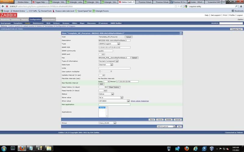Click the Bookmarks icon at toolbar right
This screenshot has height=152, width=244.
233,11
